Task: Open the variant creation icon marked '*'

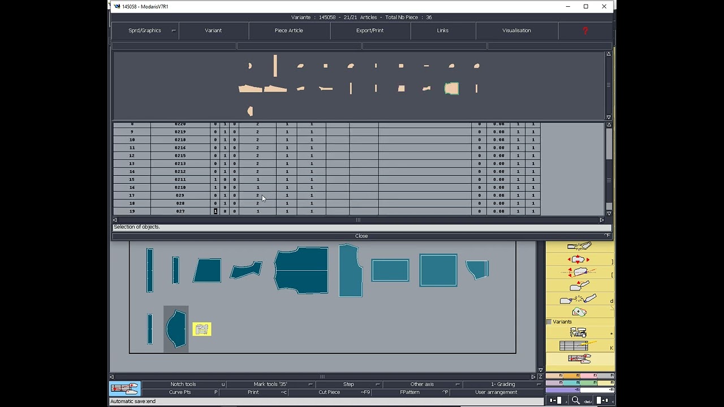Action: pyautogui.click(x=579, y=333)
